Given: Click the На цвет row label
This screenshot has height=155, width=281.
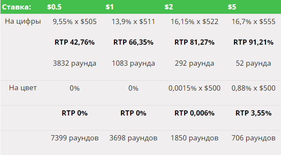Looking at the screenshot, I should [x=23, y=88].
